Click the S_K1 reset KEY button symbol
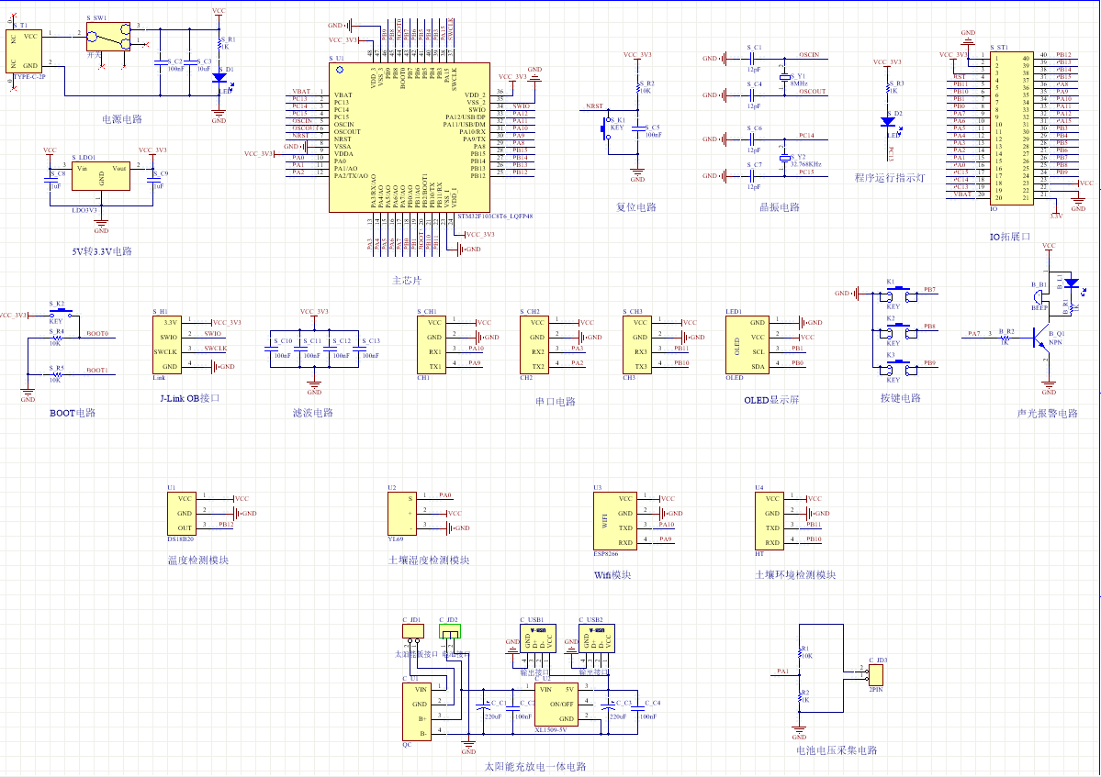Image resolution: width=1101 pixels, height=777 pixels. [604, 128]
